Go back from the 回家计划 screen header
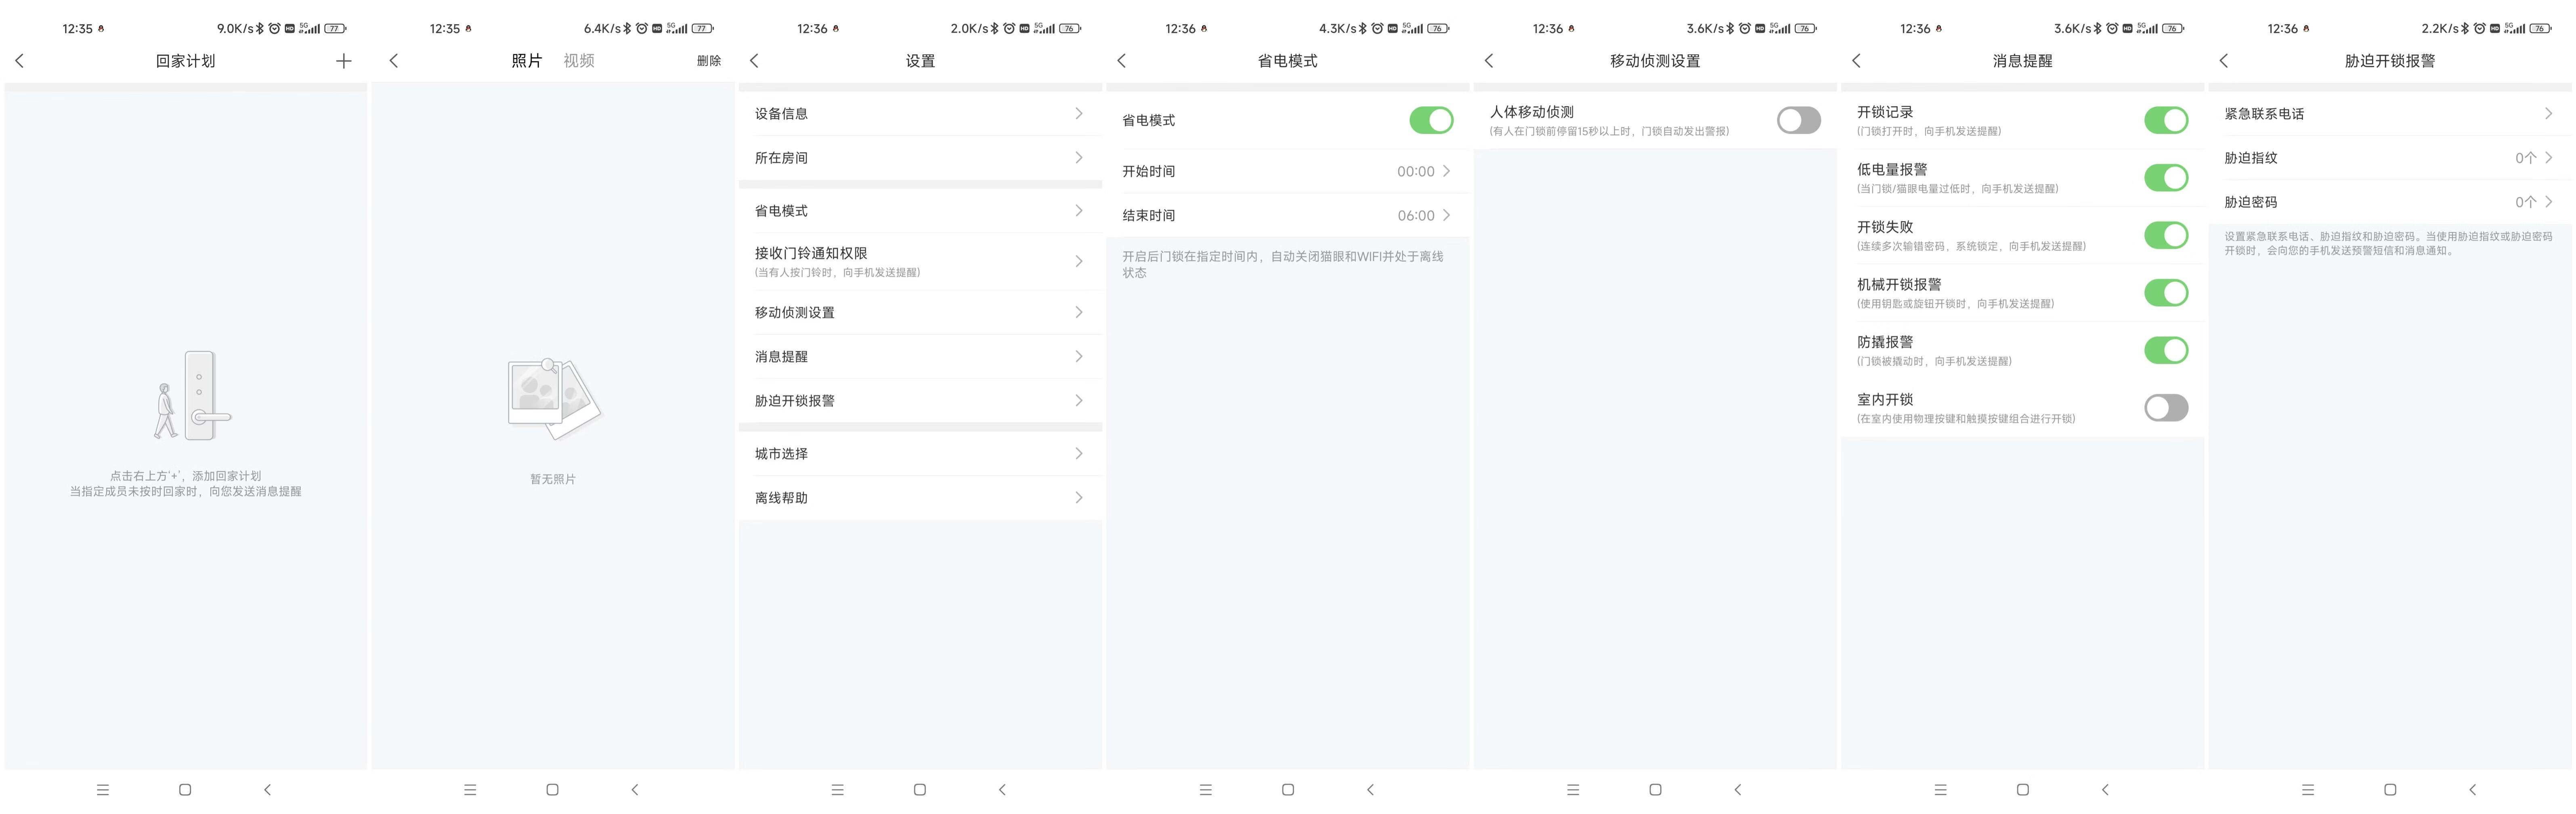2576x814 pixels. (x=19, y=61)
